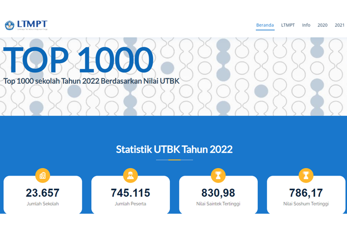This screenshot has height=231, width=347.
Task: Click the Top 1000 sekolah Tahun 2022 subtitle
Action: 91,80
